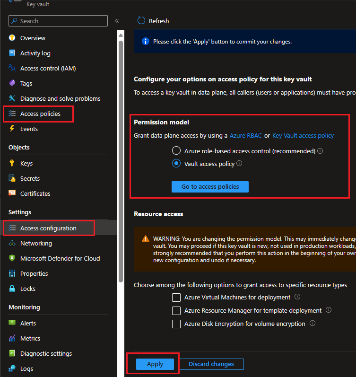Click the Access policies checklist icon

[12, 114]
